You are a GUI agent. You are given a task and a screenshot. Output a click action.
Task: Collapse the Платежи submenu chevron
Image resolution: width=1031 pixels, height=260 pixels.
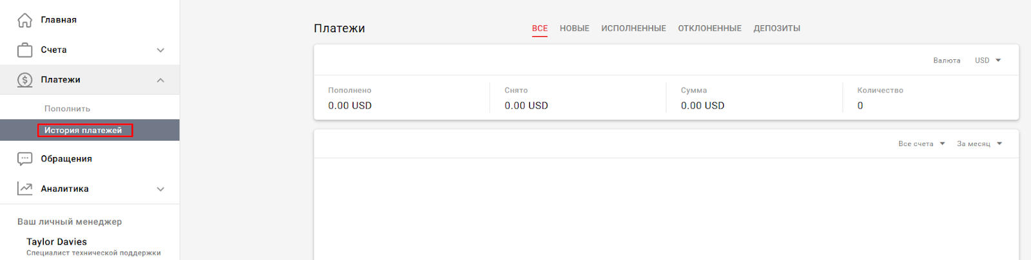coord(160,80)
